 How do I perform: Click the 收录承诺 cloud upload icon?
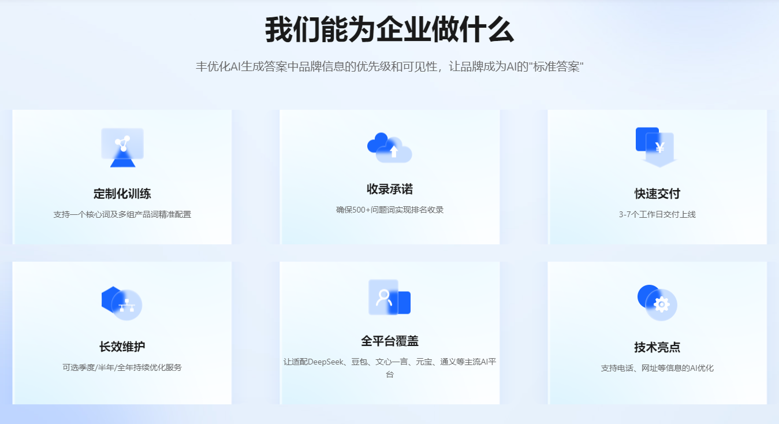(390, 147)
